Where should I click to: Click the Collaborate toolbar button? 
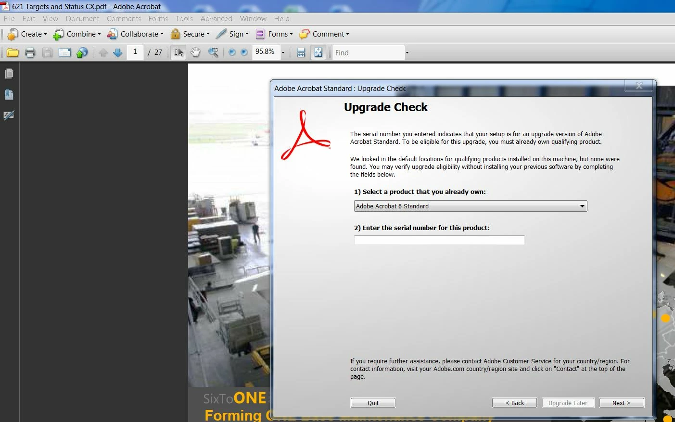click(x=135, y=34)
